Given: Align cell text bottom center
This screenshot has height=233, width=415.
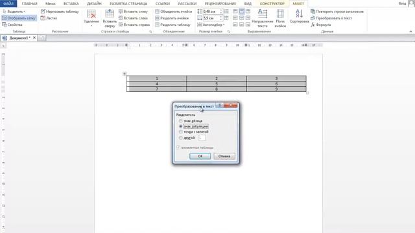Looking at the screenshot, I should click(x=242, y=25).
